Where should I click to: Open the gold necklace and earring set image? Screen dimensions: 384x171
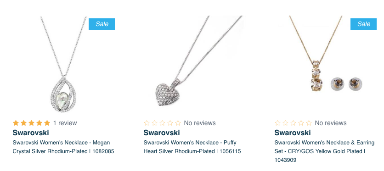(x=326, y=57)
